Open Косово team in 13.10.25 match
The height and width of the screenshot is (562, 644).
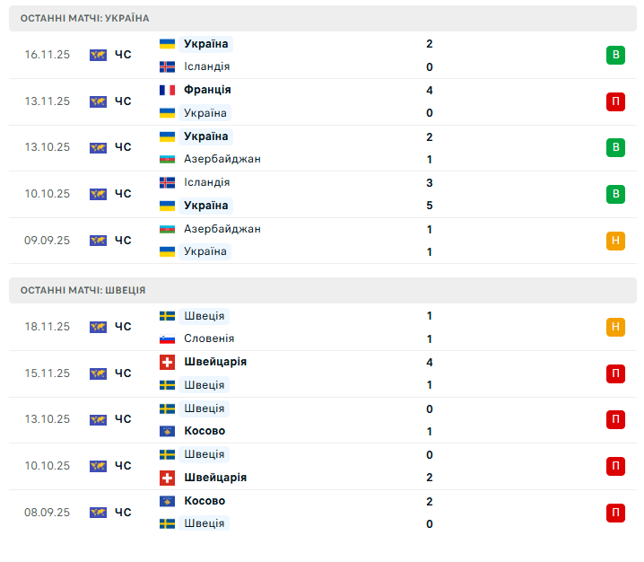coord(205,431)
